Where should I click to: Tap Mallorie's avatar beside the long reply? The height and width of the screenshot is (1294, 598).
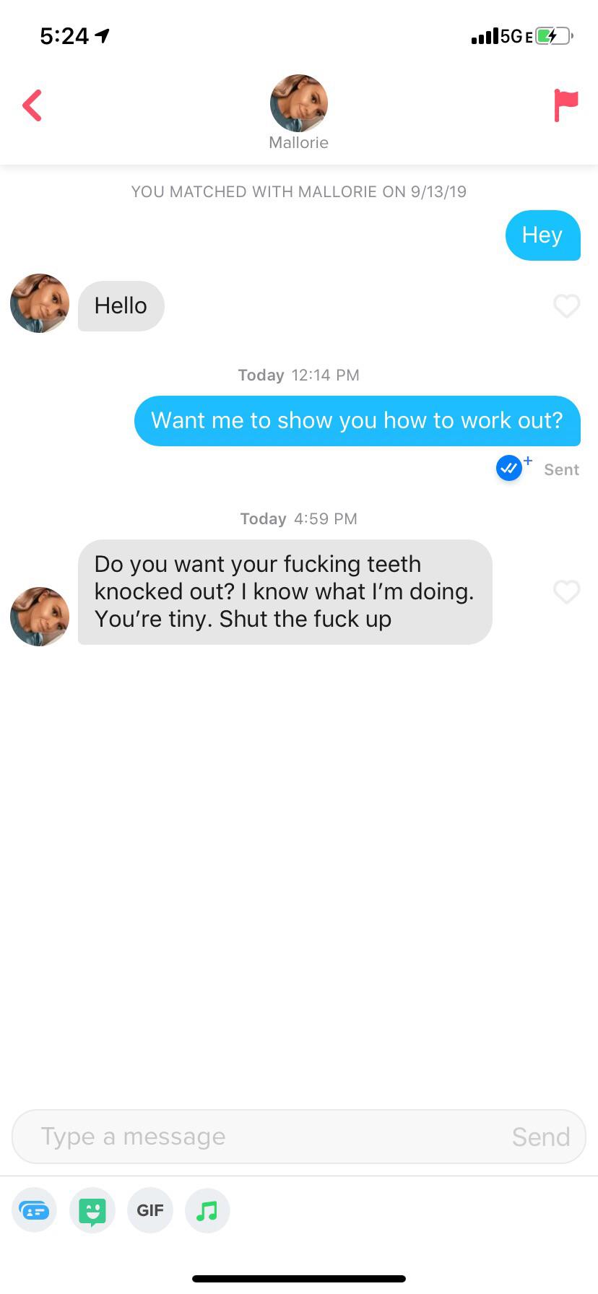click(x=40, y=617)
